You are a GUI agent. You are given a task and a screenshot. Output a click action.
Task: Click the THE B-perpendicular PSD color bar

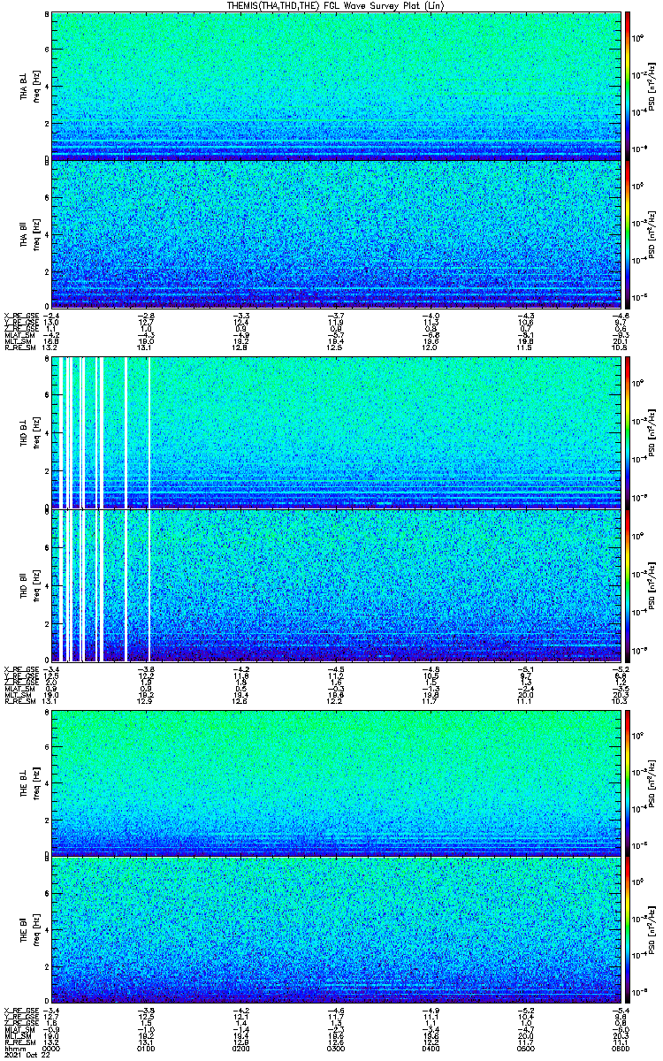click(629, 782)
